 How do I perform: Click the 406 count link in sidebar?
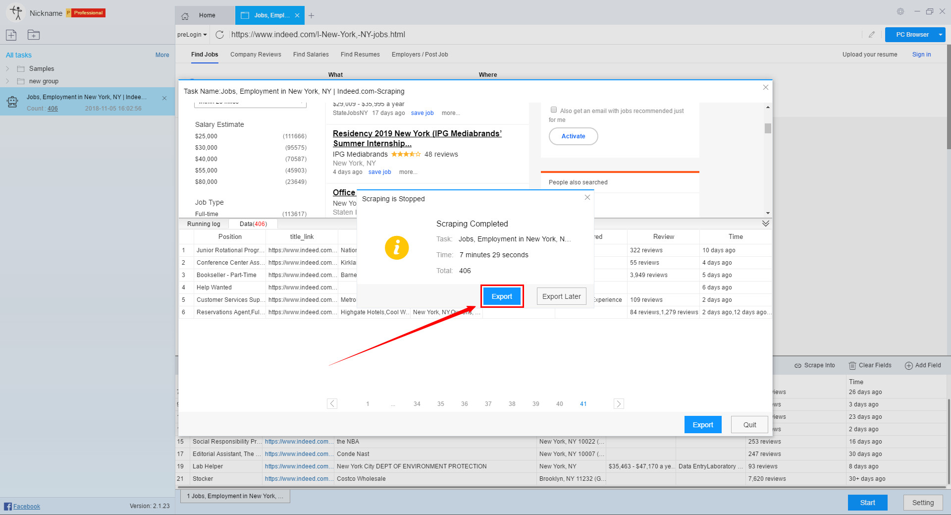click(53, 109)
